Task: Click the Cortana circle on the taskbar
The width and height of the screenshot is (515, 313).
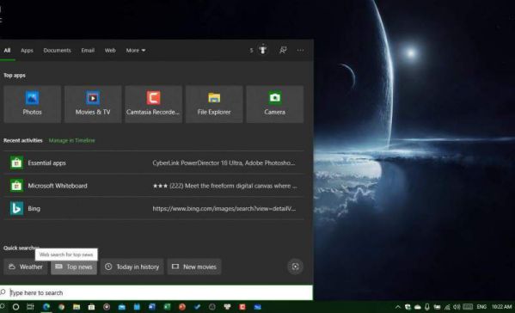Action: coord(15,307)
